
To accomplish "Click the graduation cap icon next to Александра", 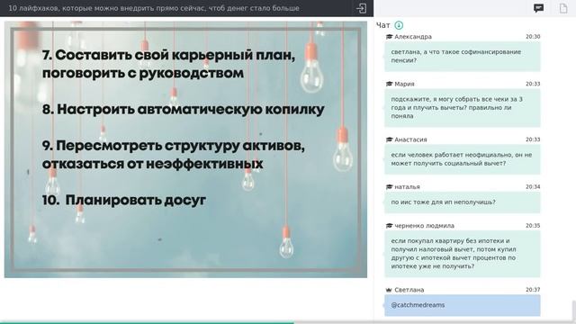I will click(389, 37).
